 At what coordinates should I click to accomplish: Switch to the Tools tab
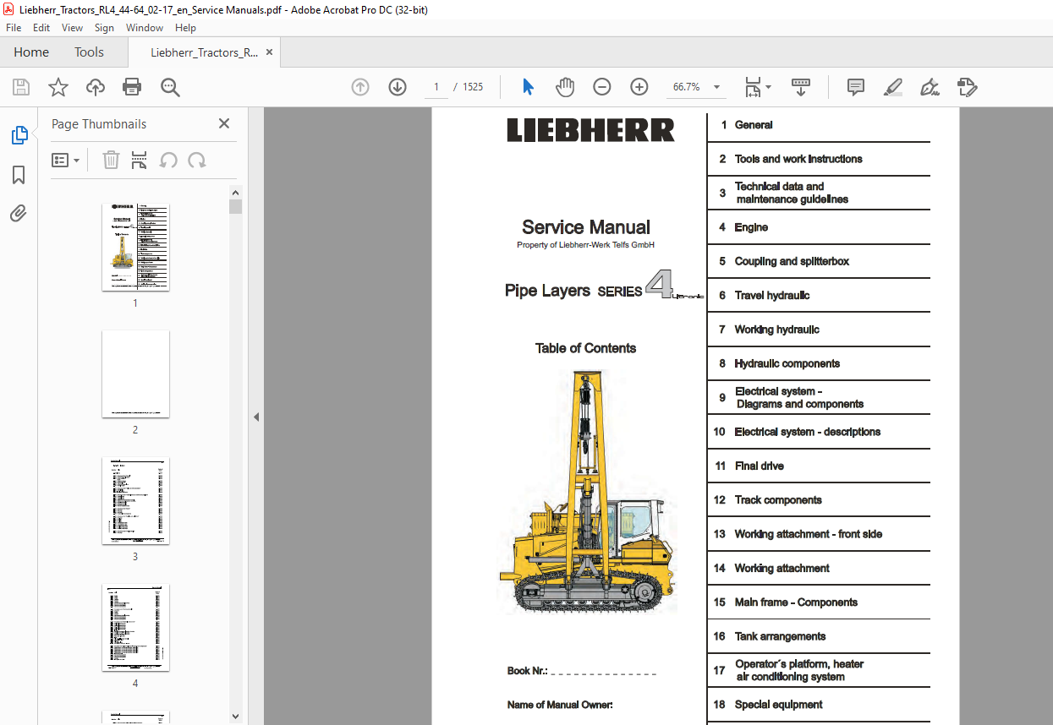coord(89,52)
